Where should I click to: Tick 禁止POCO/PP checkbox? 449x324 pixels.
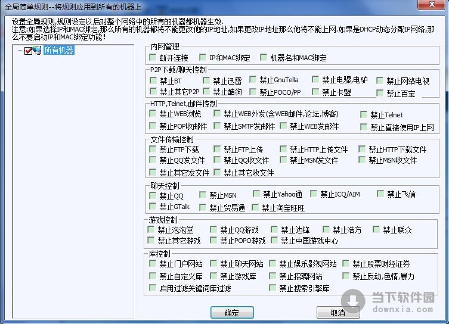coord(253,92)
